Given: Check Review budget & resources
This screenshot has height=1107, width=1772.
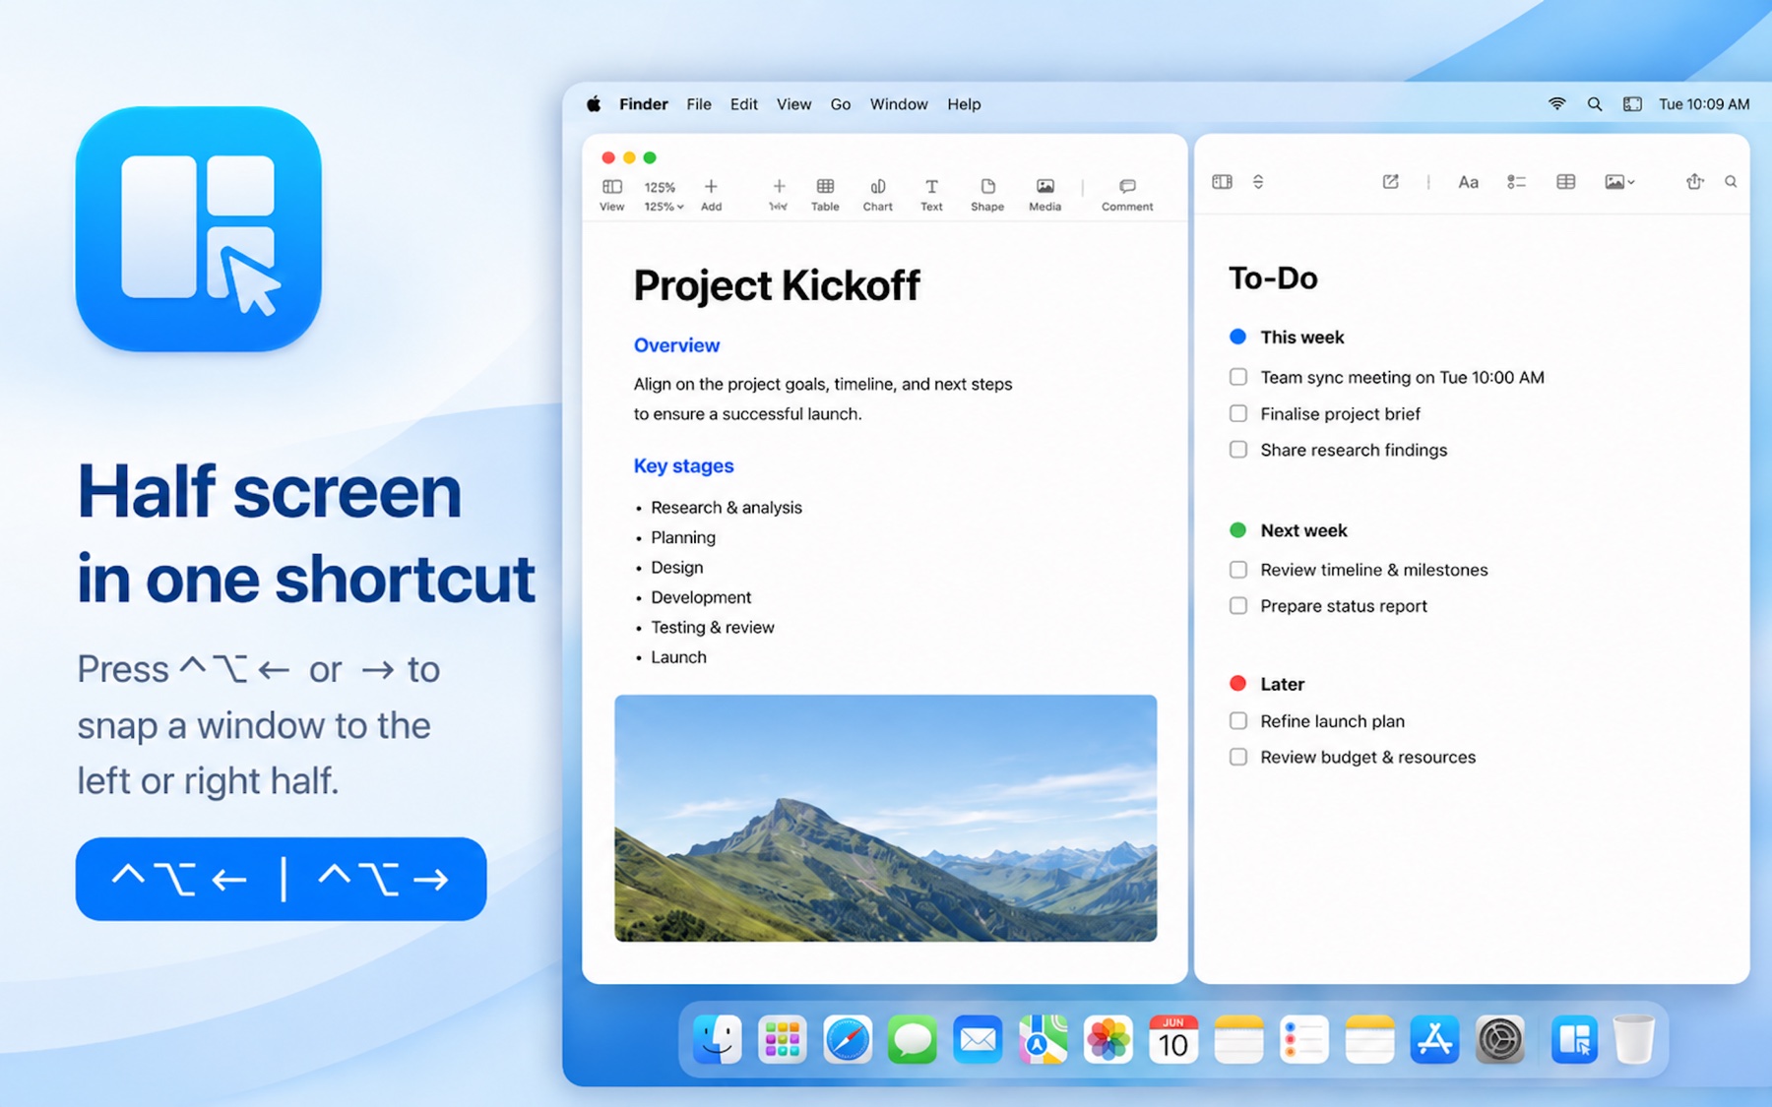Looking at the screenshot, I should (1238, 757).
